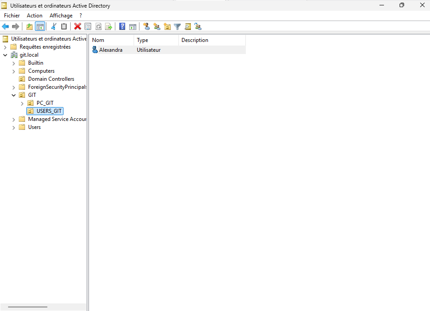Click the Cut scissors icon
Viewport: 430px width, 311px height.
coord(54,27)
